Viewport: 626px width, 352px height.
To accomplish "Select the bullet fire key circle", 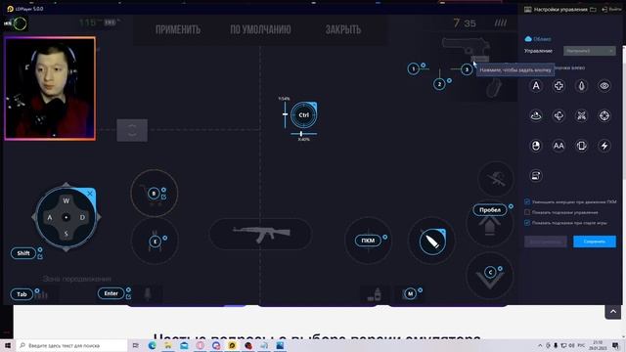I will (x=432, y=242).
